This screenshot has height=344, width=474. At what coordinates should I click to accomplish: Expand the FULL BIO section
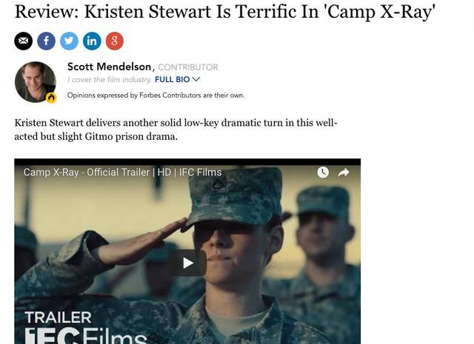tap(178, 79)
